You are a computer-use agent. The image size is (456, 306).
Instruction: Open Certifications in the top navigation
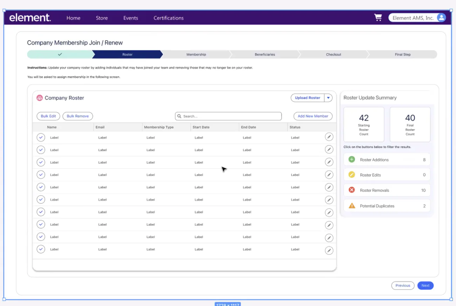tap(168, 18)
